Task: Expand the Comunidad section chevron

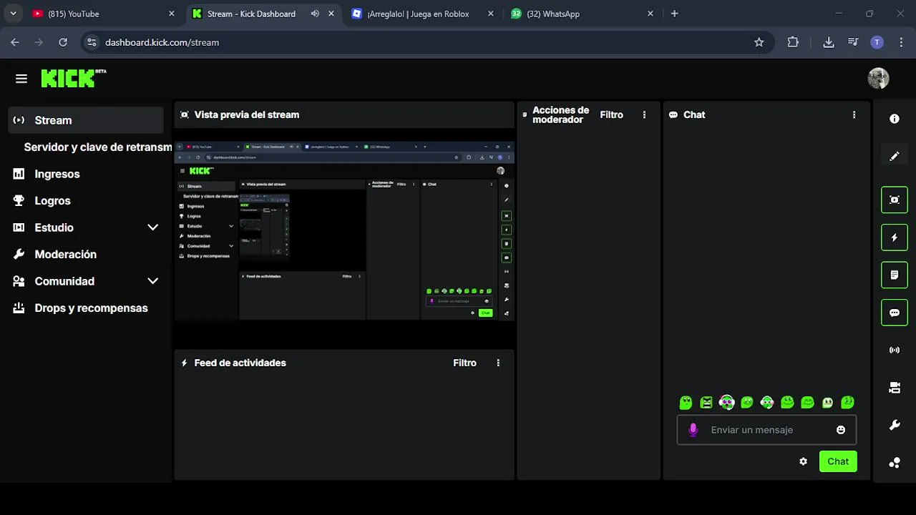Action: tap(152, 281)
